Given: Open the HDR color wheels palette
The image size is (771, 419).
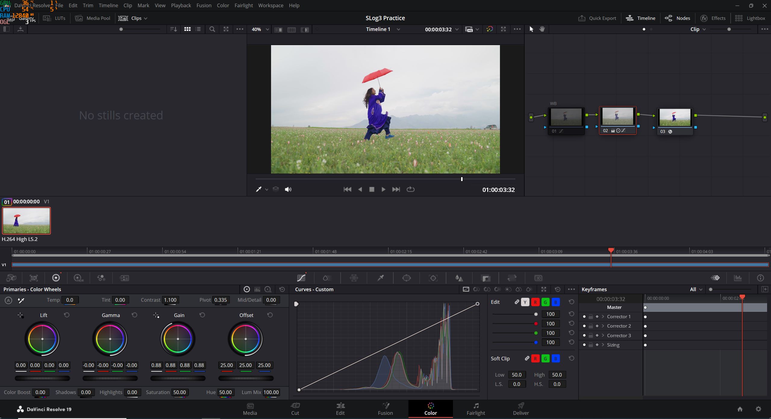Looking at the screenshot, I should [x=79, y=278].
